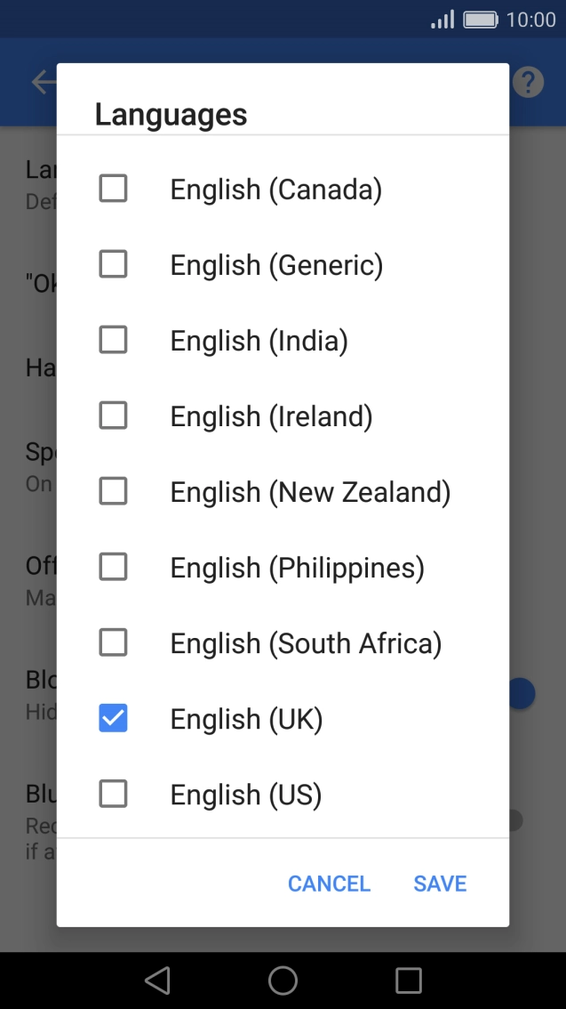Check the English (Canada) checkbox
Viewport: 566px width, 1009px height.
(113, 188)
